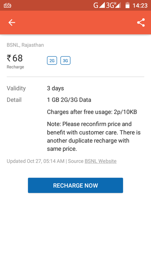Tap the 3 days validity value
This screenshot has width=151, height=270.
click(x=55, y=88)
